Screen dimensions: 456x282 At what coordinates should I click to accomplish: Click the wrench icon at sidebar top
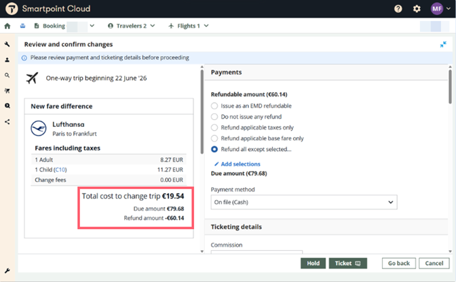point(7,45)
